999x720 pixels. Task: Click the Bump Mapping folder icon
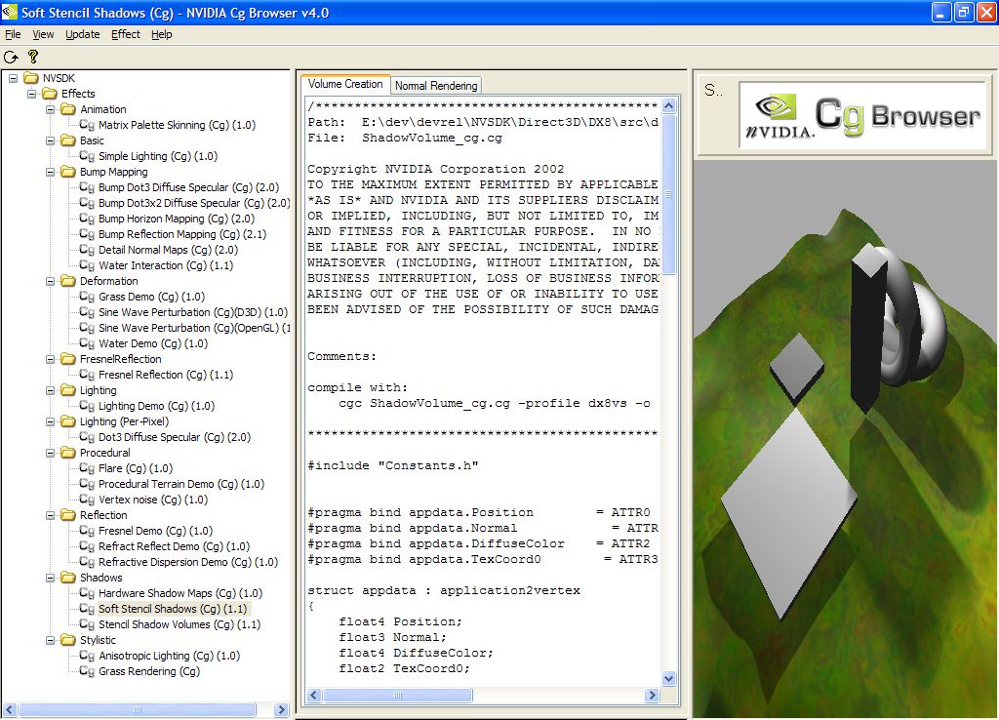pos(68,172)
